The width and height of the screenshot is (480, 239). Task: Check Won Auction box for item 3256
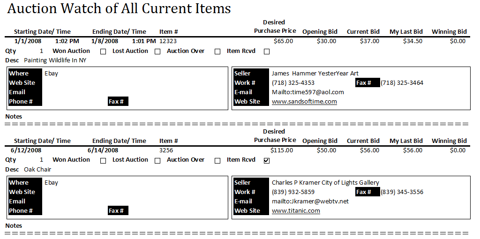point(103,161)
